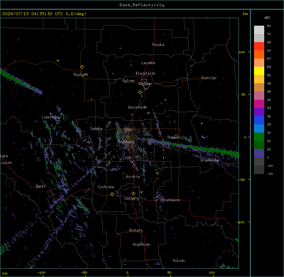The width and height of the screenshot is (284, 277).
Task: Click the Ponoka city label
Action: (x=158, y=45)
